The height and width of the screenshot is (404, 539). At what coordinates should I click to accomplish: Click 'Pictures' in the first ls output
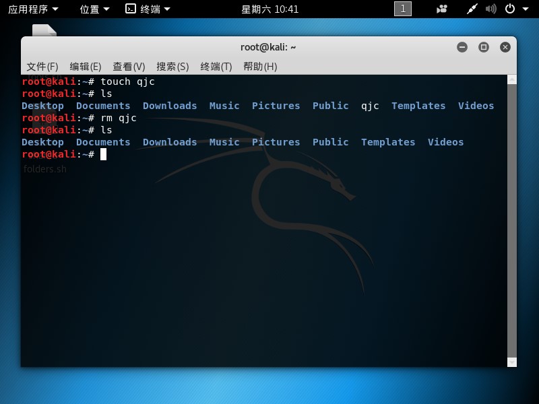[276, 106]
